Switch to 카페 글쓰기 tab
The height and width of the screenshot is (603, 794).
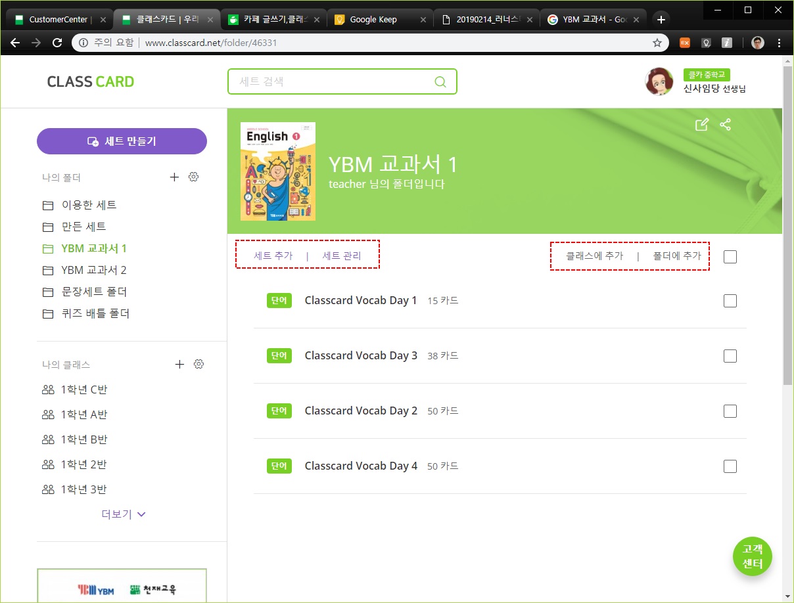click(x=273, y=20)
